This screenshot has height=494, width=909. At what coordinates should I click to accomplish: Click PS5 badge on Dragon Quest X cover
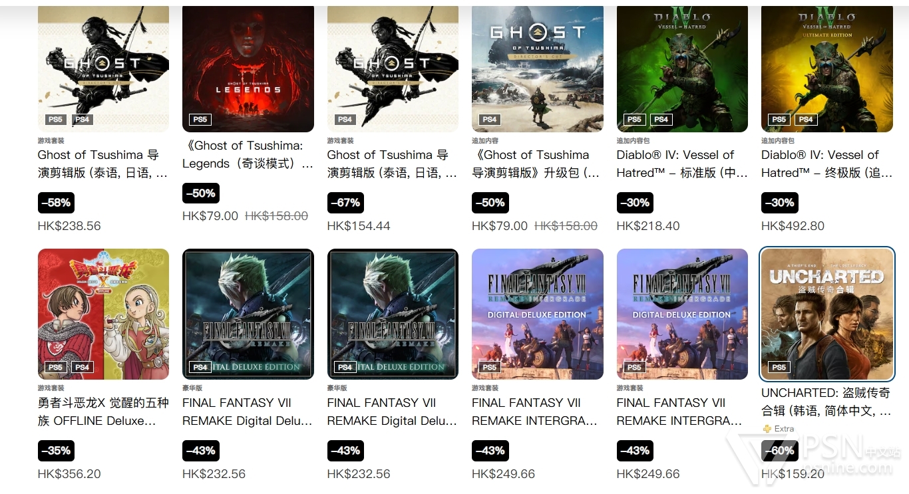point(56,367)
